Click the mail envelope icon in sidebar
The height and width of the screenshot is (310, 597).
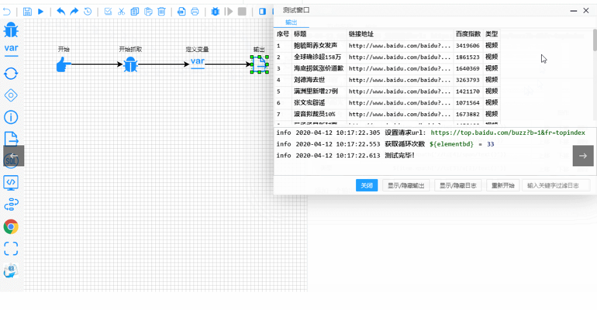click(11, 270)
